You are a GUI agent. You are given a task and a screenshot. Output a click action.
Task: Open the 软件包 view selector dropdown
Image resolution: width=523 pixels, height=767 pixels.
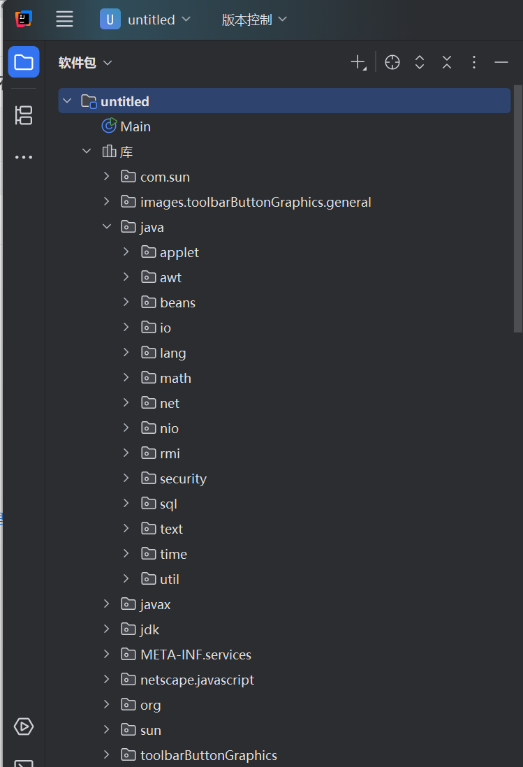click(x=85, y=63)
